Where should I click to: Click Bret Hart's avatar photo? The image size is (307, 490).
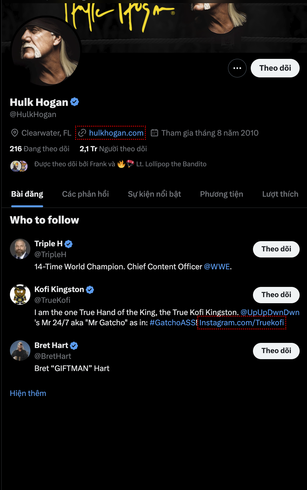(20, 351)
